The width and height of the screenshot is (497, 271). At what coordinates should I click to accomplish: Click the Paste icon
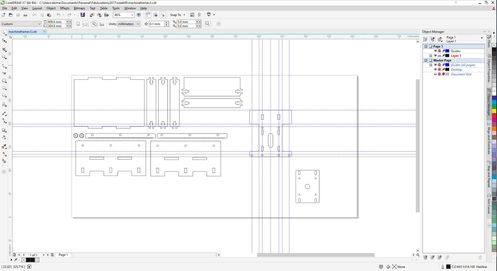point(49,15)
